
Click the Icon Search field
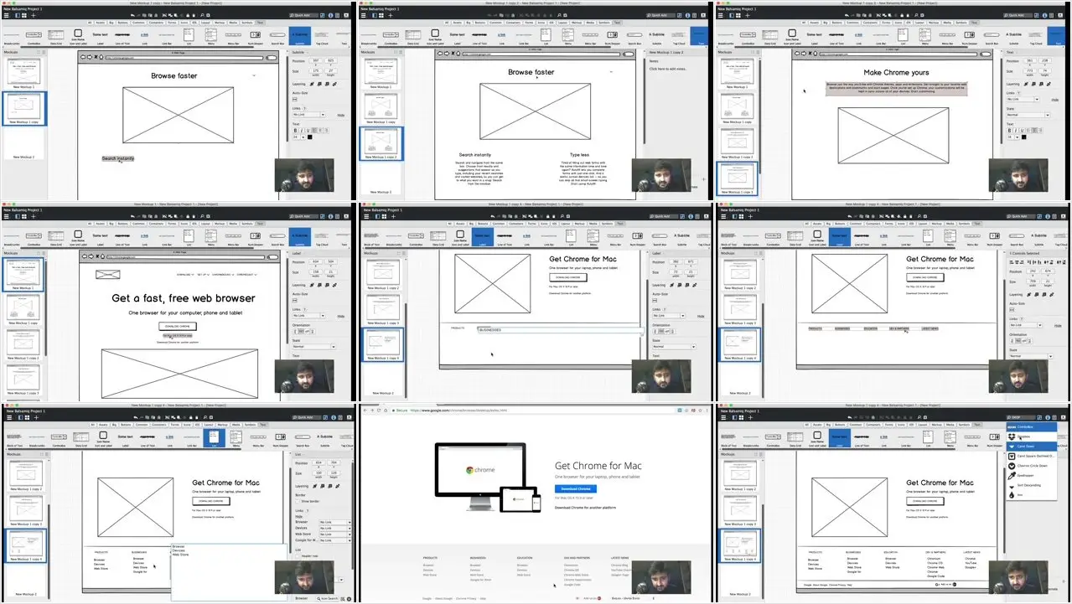click(x=329, y=599)
